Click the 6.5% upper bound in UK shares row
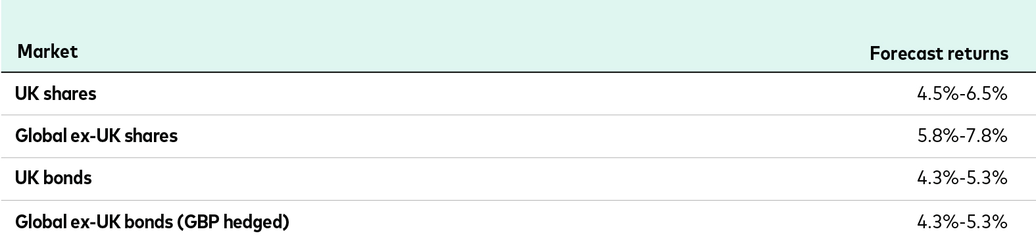1036x248 pixels. 987,94
